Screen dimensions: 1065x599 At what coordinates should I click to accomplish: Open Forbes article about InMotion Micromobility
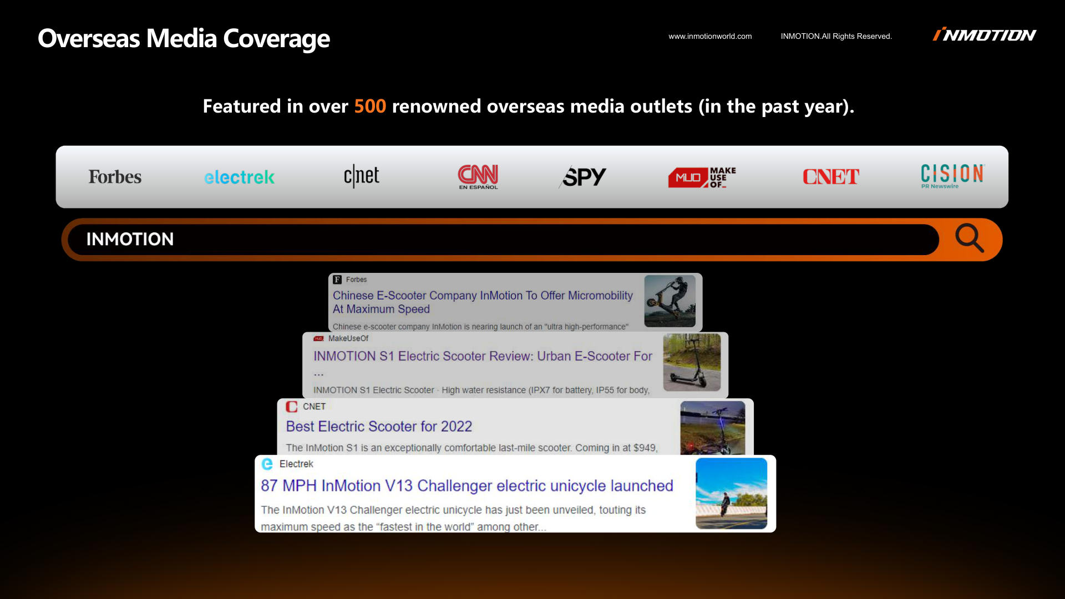(x=483, y=302)
